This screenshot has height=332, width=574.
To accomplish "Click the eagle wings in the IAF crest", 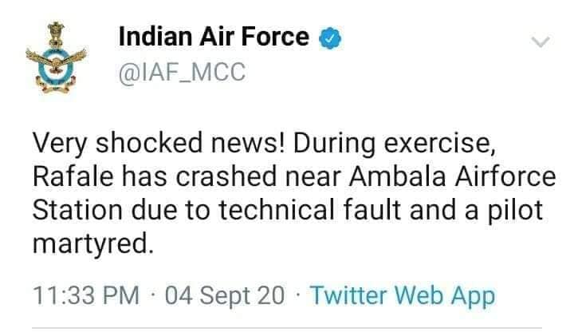I will click(x=56, y=58).
